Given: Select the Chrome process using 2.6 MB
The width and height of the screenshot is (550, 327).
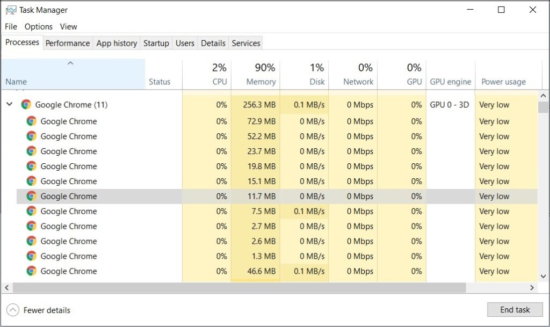Looking at the screenshot, I should pos(68,241).
